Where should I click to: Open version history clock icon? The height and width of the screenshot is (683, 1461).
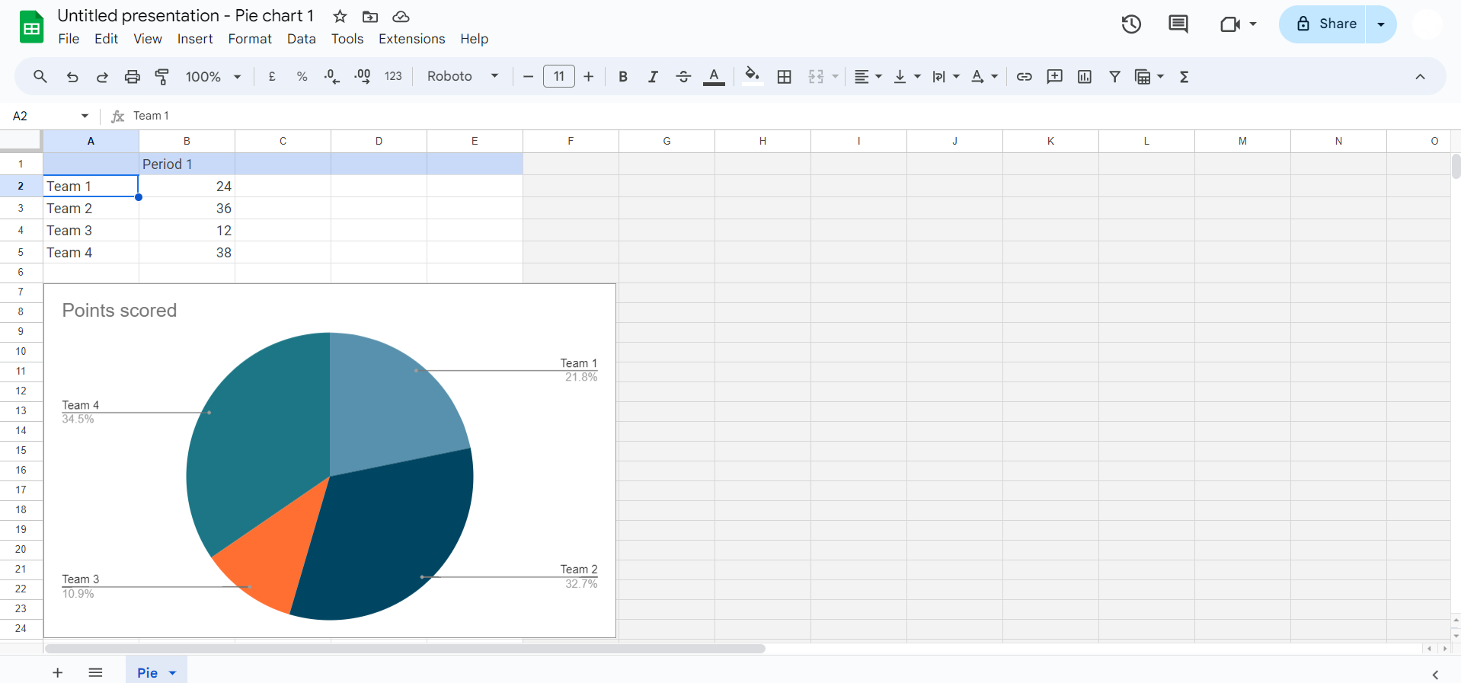1131,24
